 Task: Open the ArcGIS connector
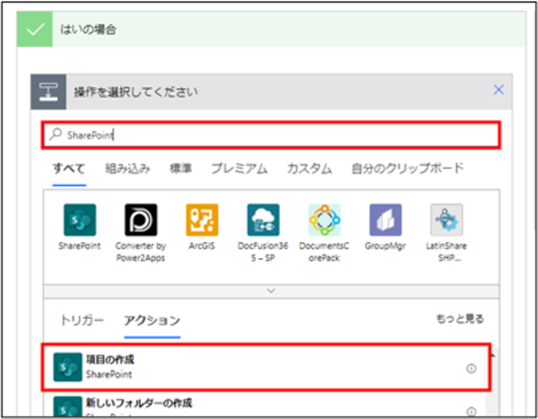[202, 220]
